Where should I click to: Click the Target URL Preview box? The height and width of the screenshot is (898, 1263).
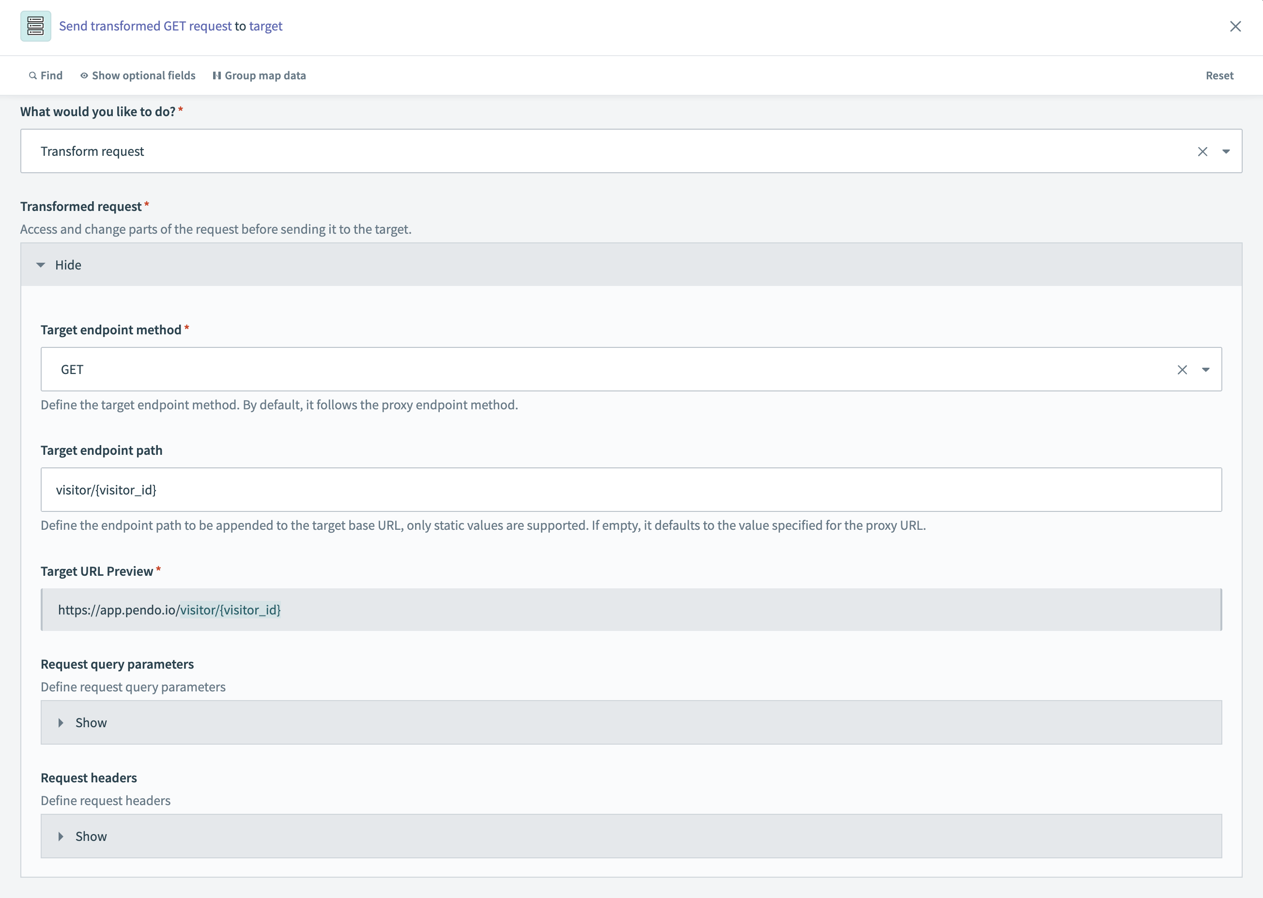tap(631, 609)
